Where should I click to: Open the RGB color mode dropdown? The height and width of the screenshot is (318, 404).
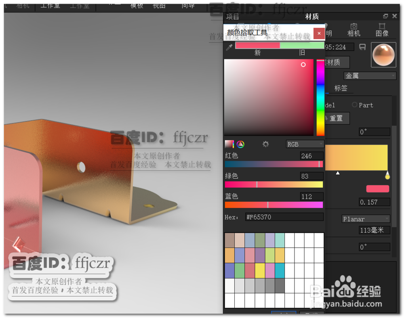[x=305, y=144]
